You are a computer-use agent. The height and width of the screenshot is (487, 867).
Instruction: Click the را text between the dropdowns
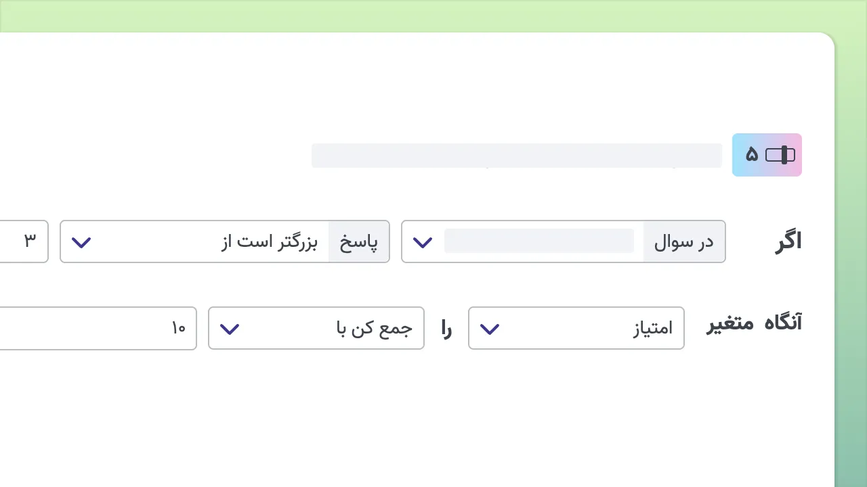[x=446, y=328]
